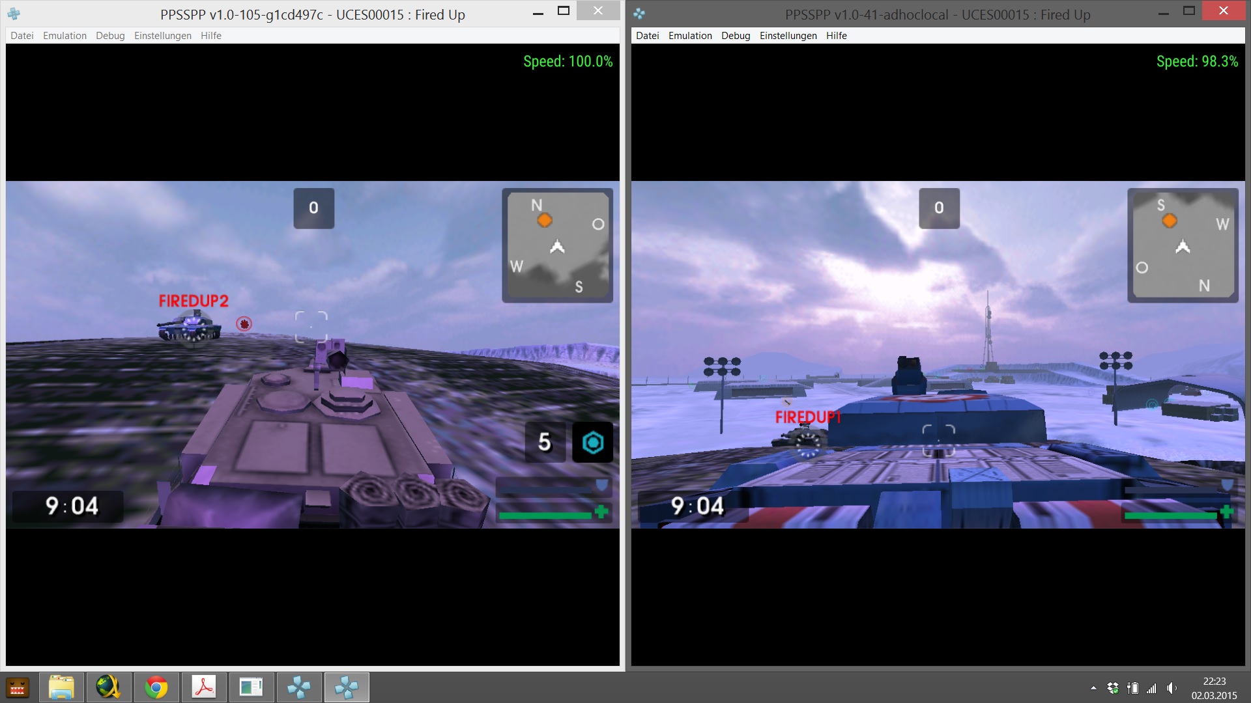Click the white player arrow on left minimap
This screenshot has width=1251, height=703.
(557, 247)
